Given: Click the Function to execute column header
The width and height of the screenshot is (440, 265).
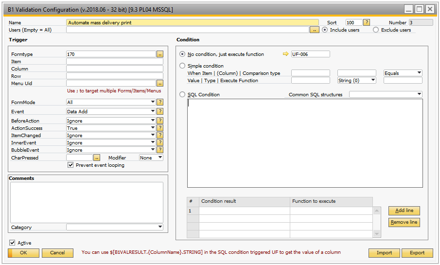Looking at the screenshot, I should (332, 201).
